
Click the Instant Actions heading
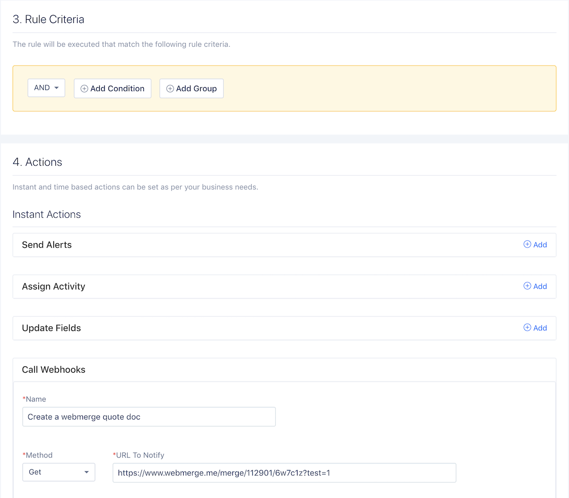[x=46, y=215]
